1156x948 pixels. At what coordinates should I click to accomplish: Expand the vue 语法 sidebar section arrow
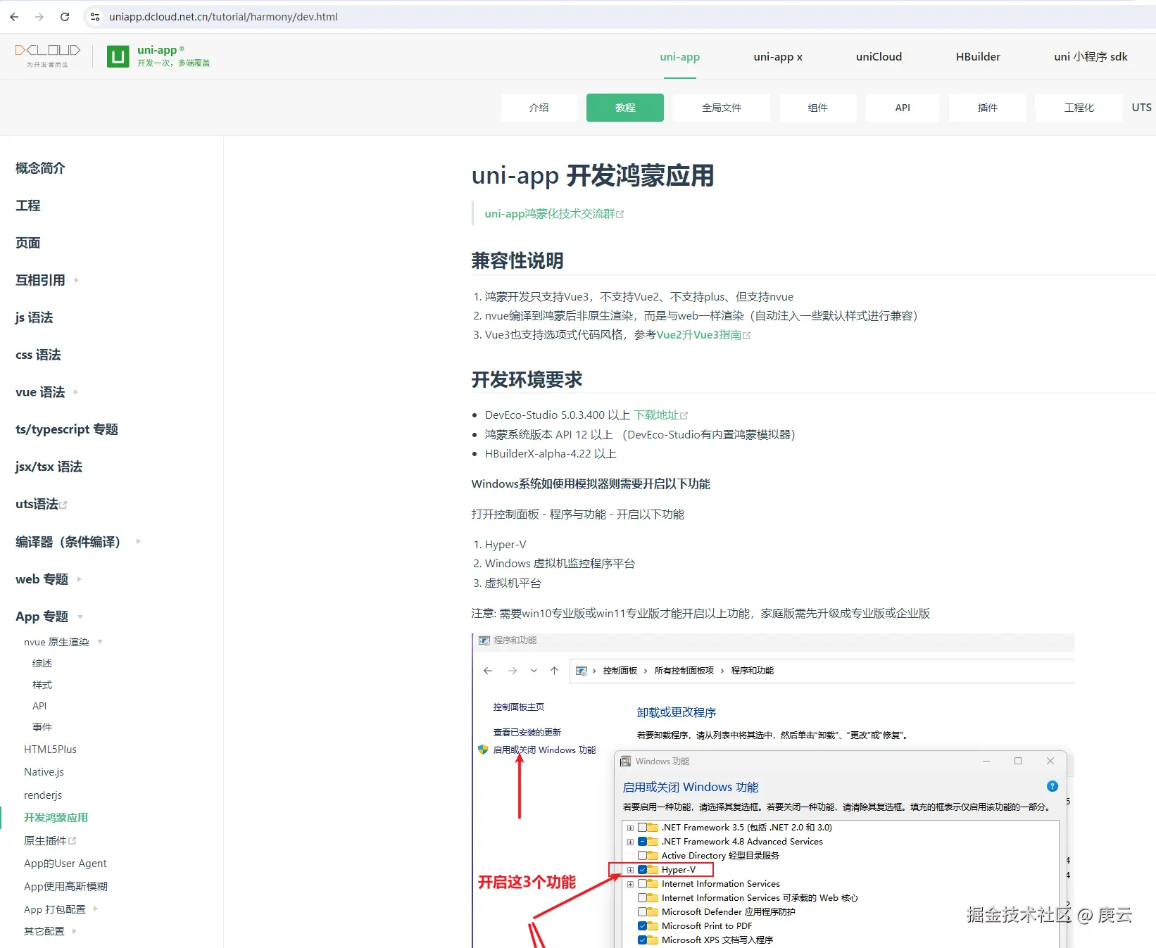click(x=76, y=392)
